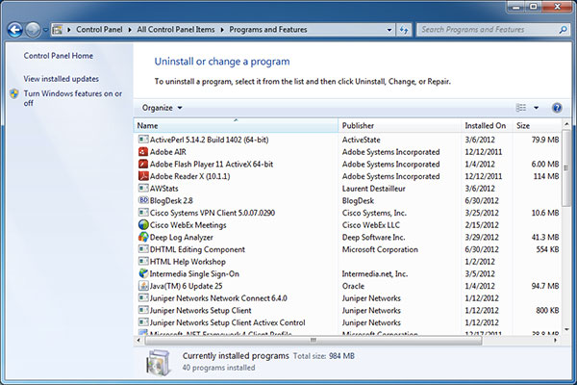Sort programs by Publisher column
The height and width of the screenshot is (385, 577).
pos(399,126)
